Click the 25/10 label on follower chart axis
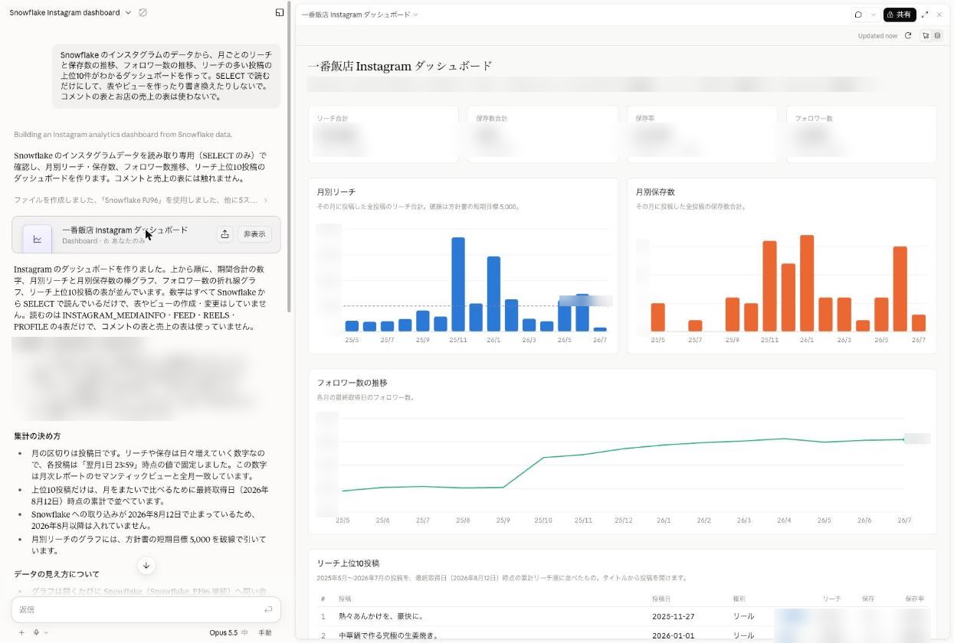Screen dimensions: 954x643 (543, 521)
